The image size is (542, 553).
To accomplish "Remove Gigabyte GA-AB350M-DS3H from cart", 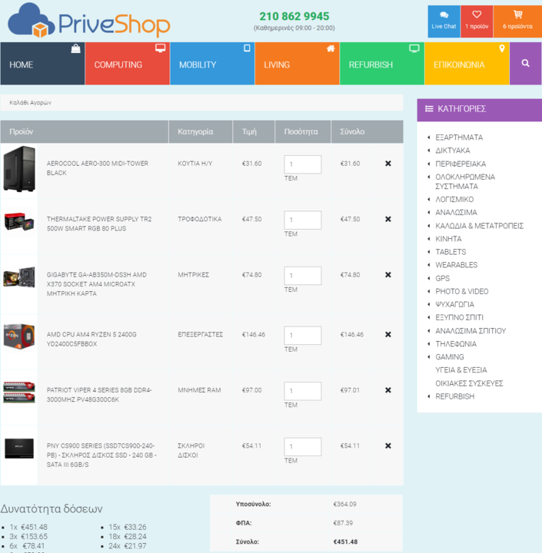I will pyautogui.click(x=388, y=275).
